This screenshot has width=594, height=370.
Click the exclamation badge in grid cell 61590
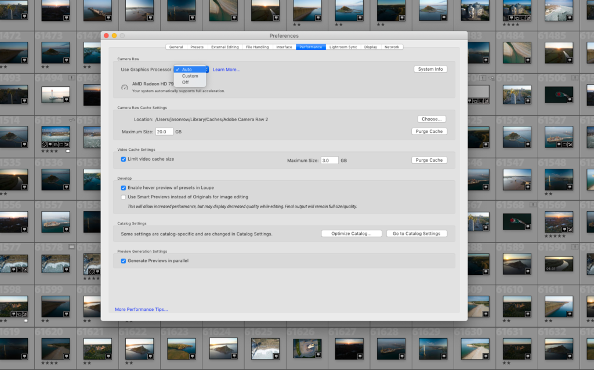click(x=575, y=247)
